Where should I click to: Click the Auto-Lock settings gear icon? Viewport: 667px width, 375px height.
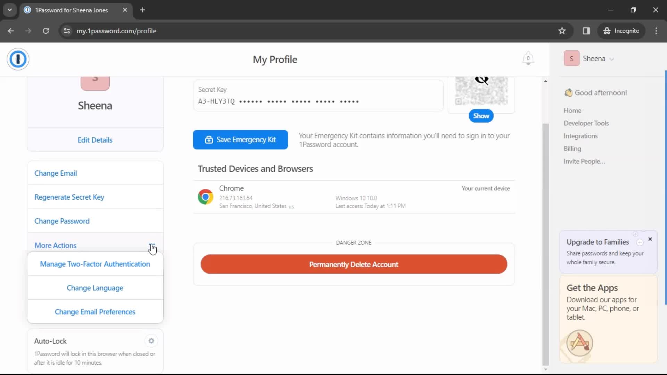(151, 341)
